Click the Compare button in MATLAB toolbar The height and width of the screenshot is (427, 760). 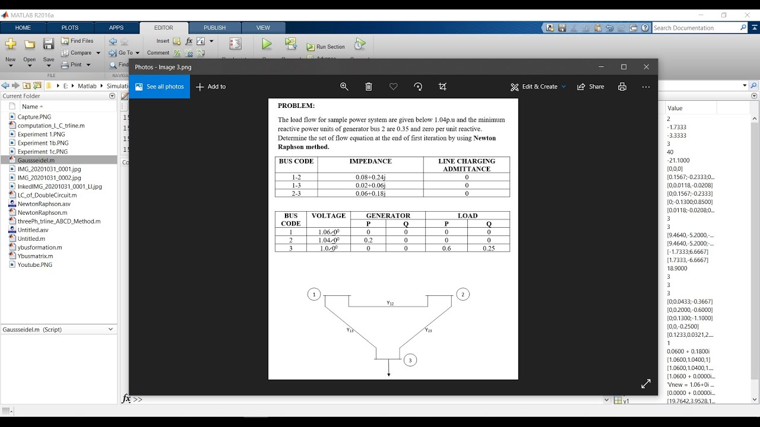point(77,53)
